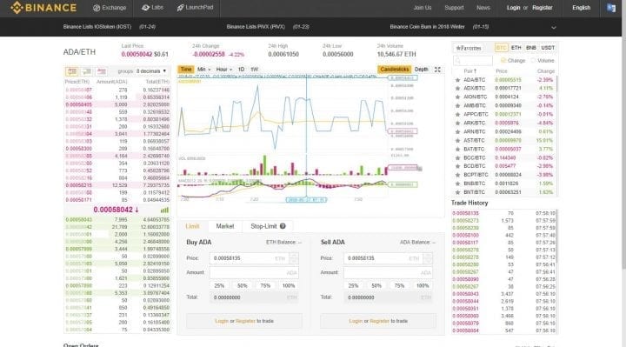Click the Binance logo

coord(43,8)
